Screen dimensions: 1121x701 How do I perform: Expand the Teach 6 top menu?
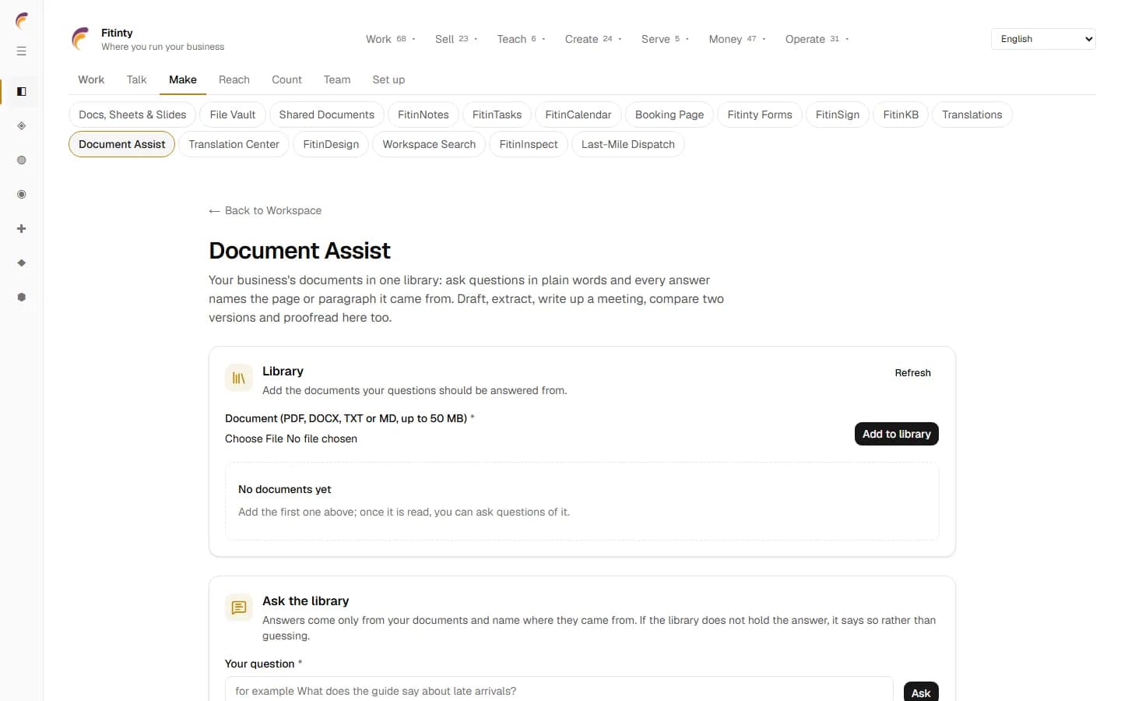[521, 39]
